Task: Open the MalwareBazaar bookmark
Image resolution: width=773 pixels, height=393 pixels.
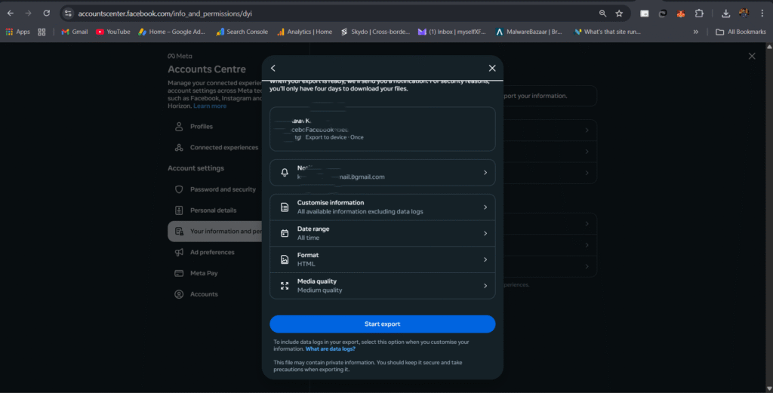Action: (528, 32)
